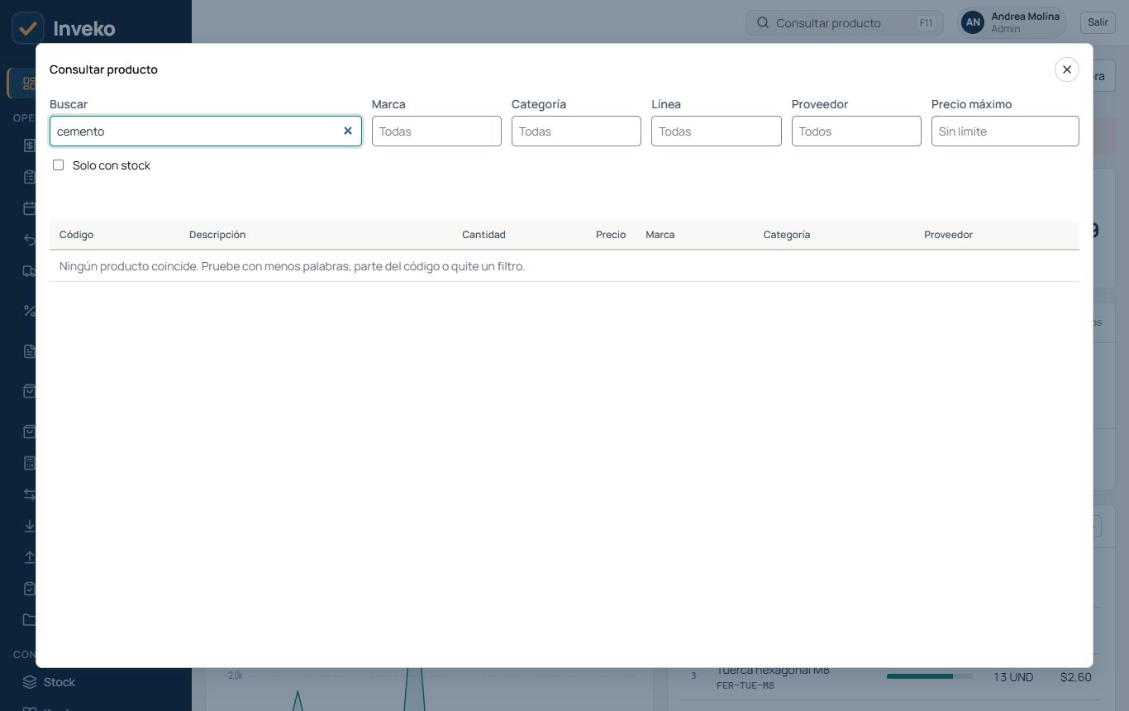The height and width of the screenshot is (711, 1129).
Task: Open the download arrow icon in the sidebar
Action: [x=29, y=526]
